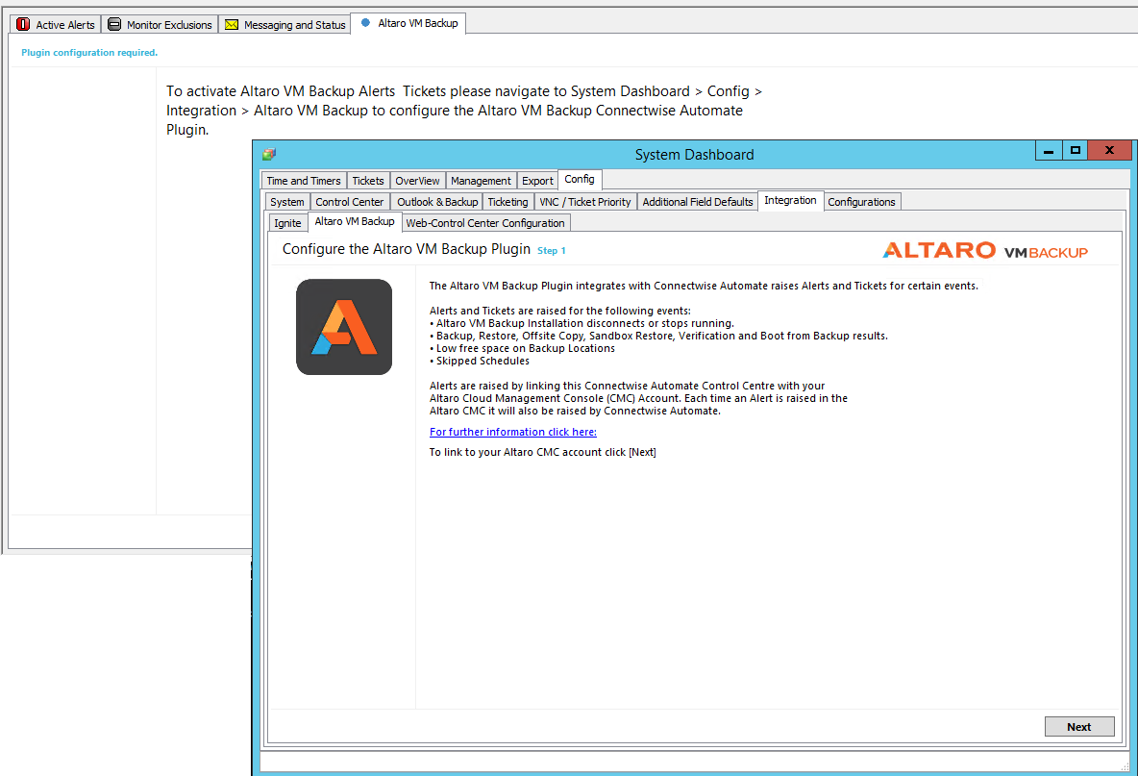Select the Control Center configuration tab
1138x776 pixels.
[x=349, y=201]
